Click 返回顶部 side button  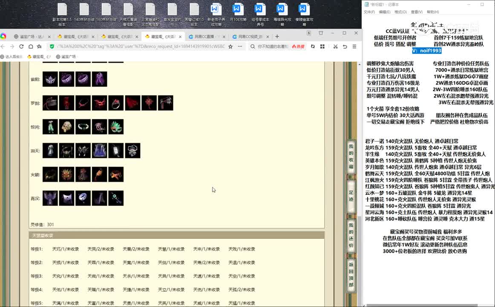point(351,275)
